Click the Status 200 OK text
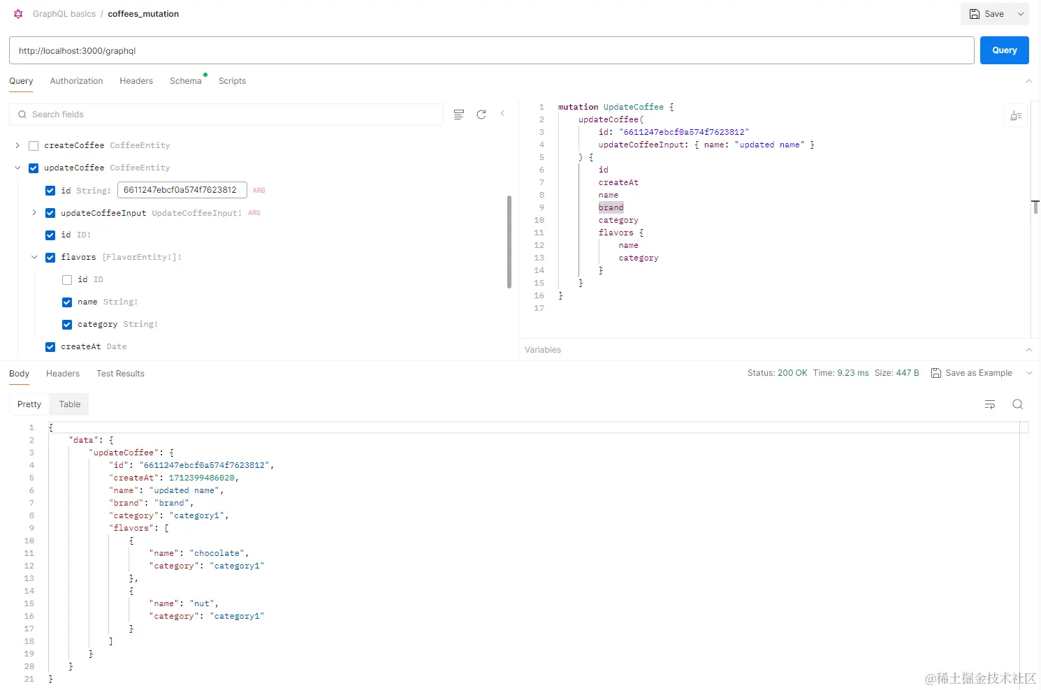This screenshot has height=690, width=1041. coord(777,373)
